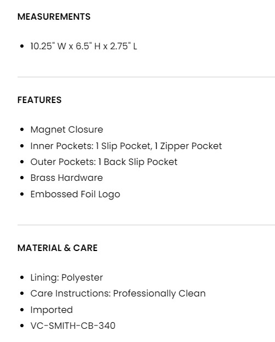Click the bullet before Lining: Polyester
The width and height of the screenshot is (275, 342).
point(22,277)
